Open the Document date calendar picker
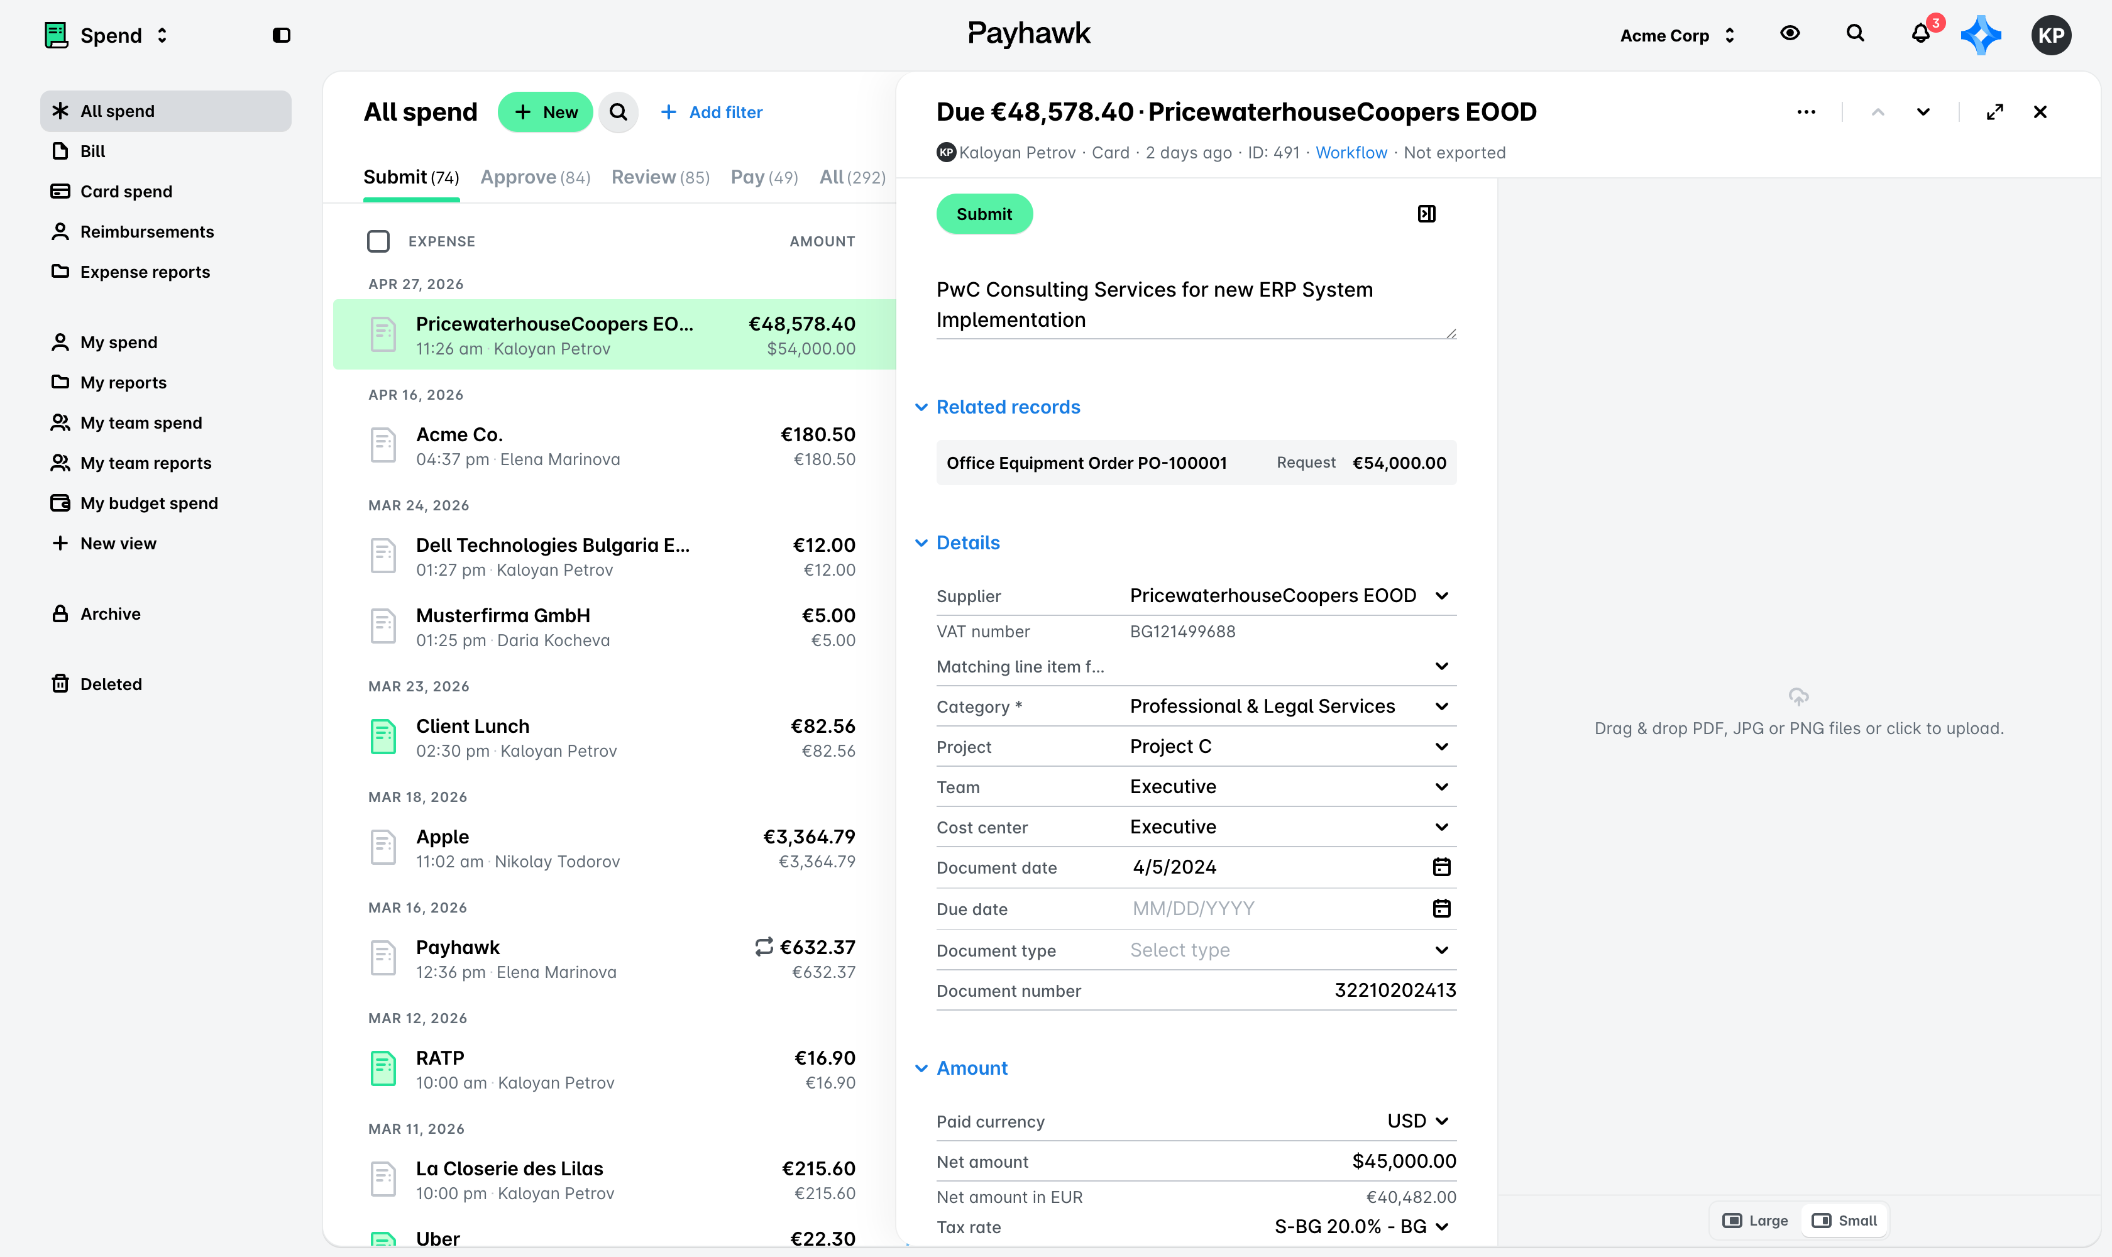Image resolution: width=2112 pixels, height=1257 pixels. 1441,867
